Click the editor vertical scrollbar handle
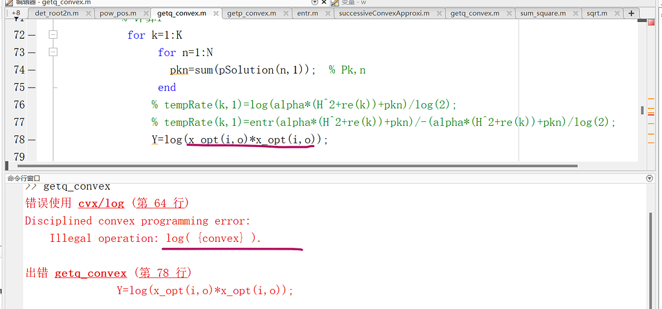This screenshot has height=309, width=662. 642,110
